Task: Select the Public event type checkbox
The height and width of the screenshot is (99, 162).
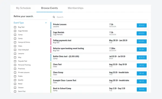Action: pos(15,76)
